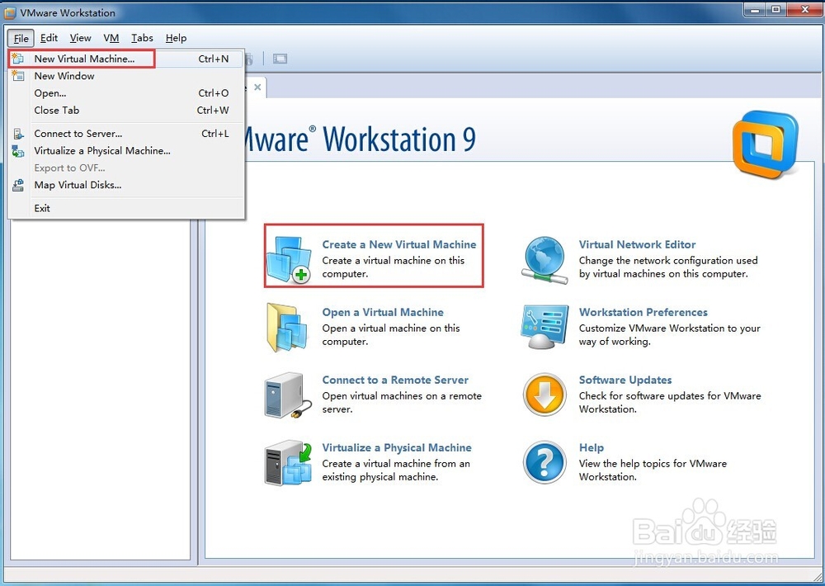Click the Open a Virtual Machine link
The height and width of the screenshot is (586, 825).
click(383, 312)
